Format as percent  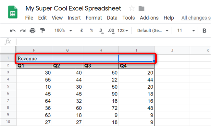click(92, 31)
